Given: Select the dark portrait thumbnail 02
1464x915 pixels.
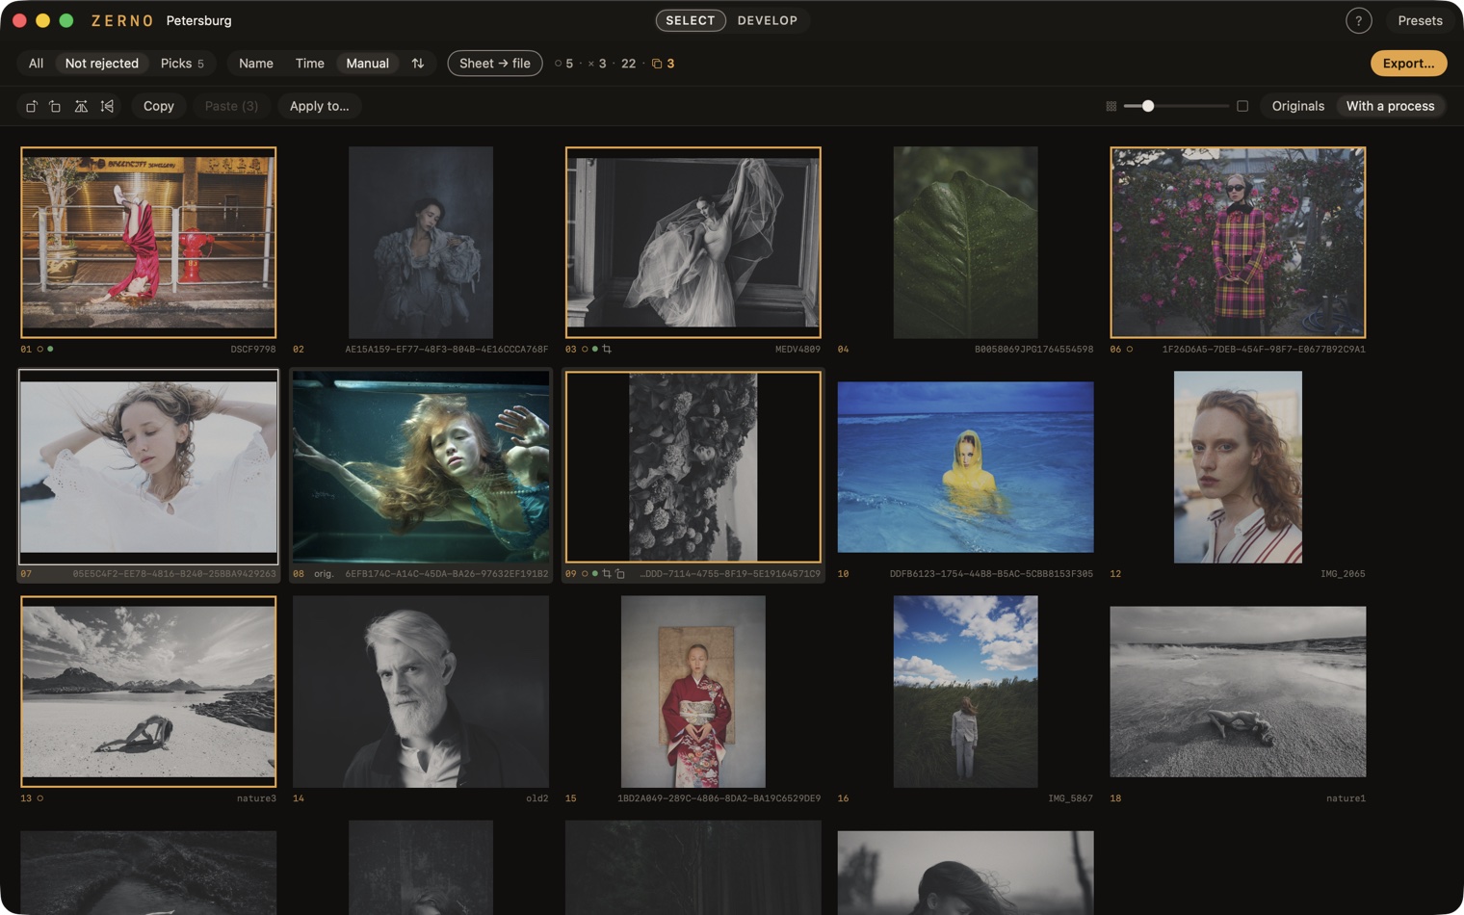Looking at the screenshot, I should click(421, 243).
